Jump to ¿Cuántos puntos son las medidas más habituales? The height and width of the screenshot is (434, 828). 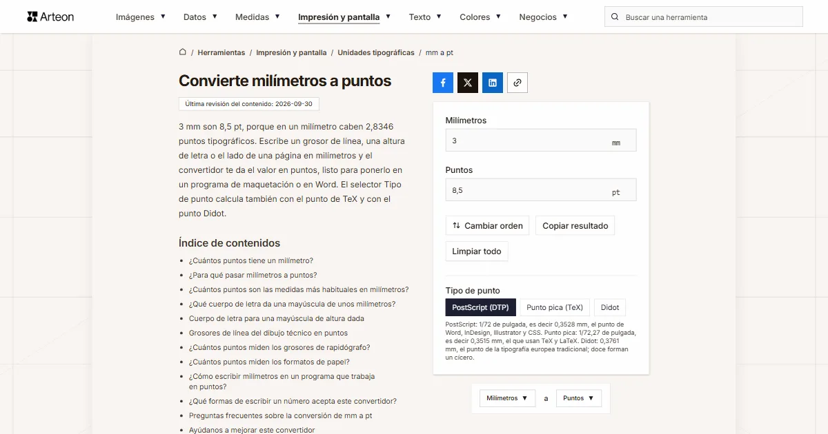[x=299, y=289]
